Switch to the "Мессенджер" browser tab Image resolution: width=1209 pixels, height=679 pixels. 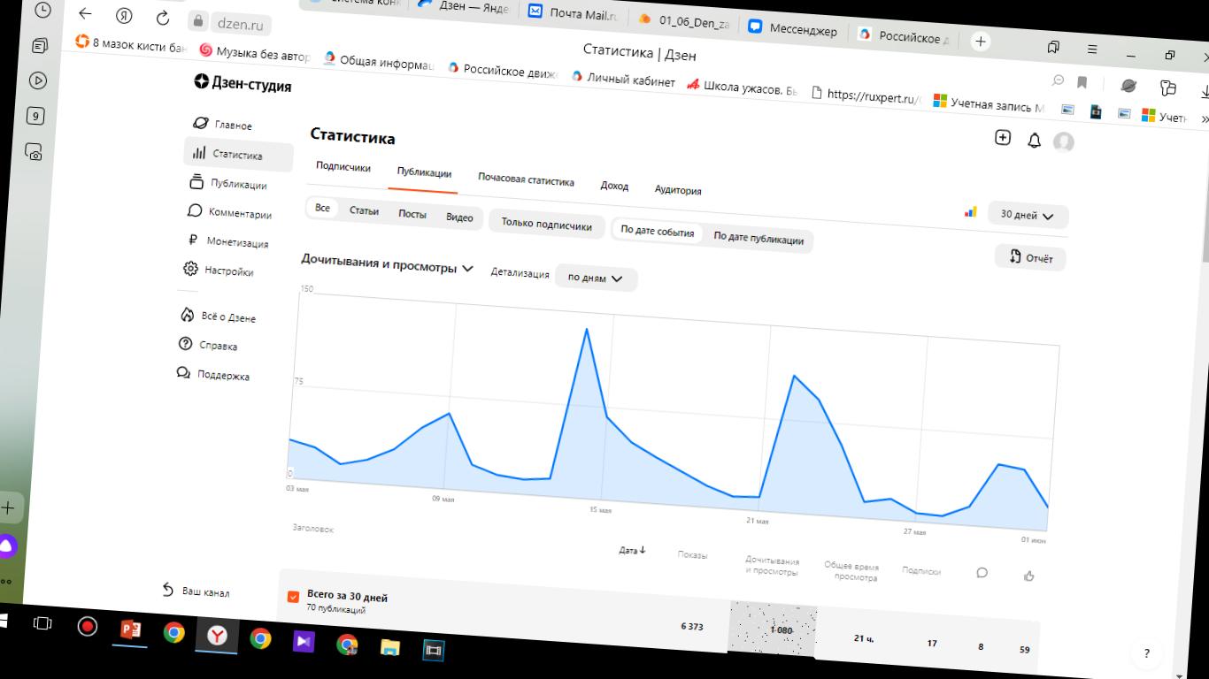pos(793,29)
